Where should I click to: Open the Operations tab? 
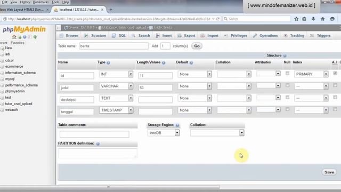coord(265,36)
